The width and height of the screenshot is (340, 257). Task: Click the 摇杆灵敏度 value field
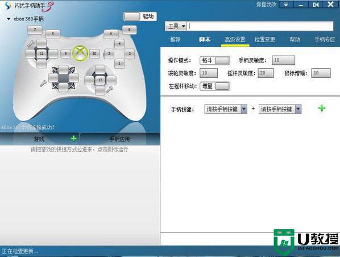(x=266, y=73)
